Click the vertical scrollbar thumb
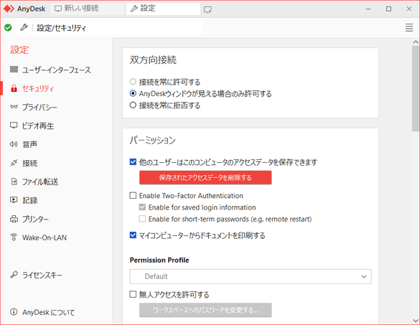This screenshot has width=420, height=325. click(416, 88)
